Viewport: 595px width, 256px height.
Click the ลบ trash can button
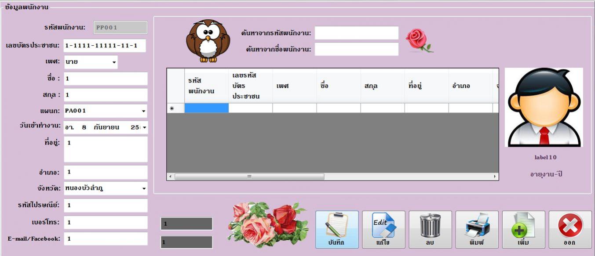430,230
